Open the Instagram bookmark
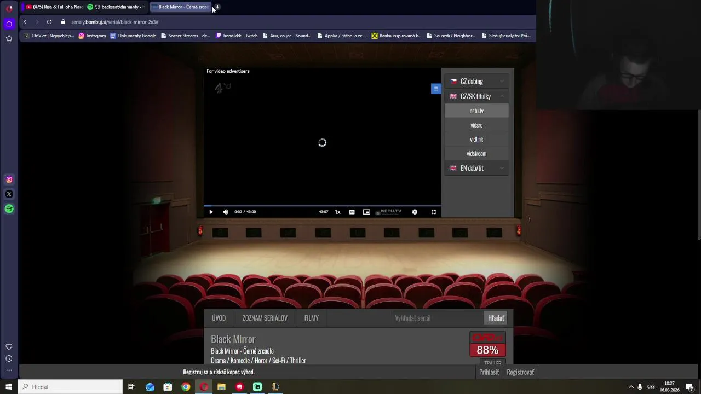701x394 pixels. (92, 36)
